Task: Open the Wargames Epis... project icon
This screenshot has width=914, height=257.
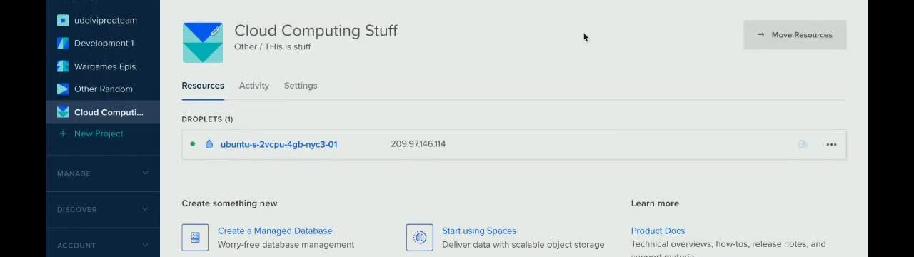Action: point(63,66)
